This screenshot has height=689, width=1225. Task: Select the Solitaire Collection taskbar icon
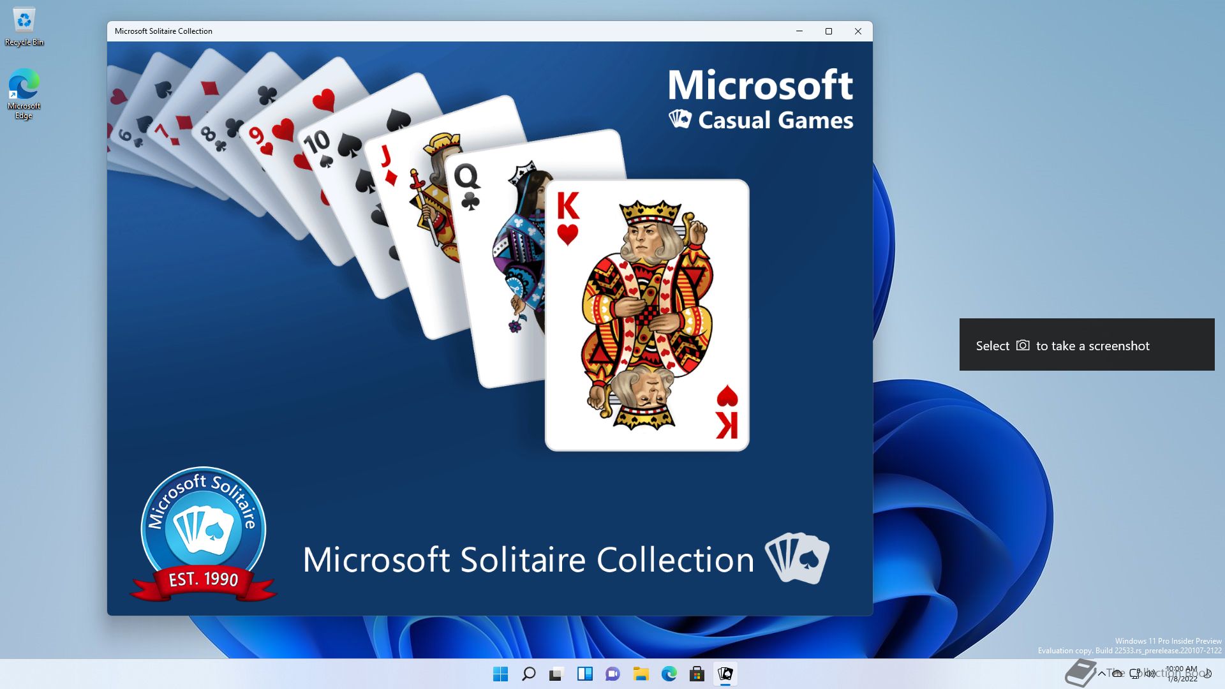[x=725, y=674]
